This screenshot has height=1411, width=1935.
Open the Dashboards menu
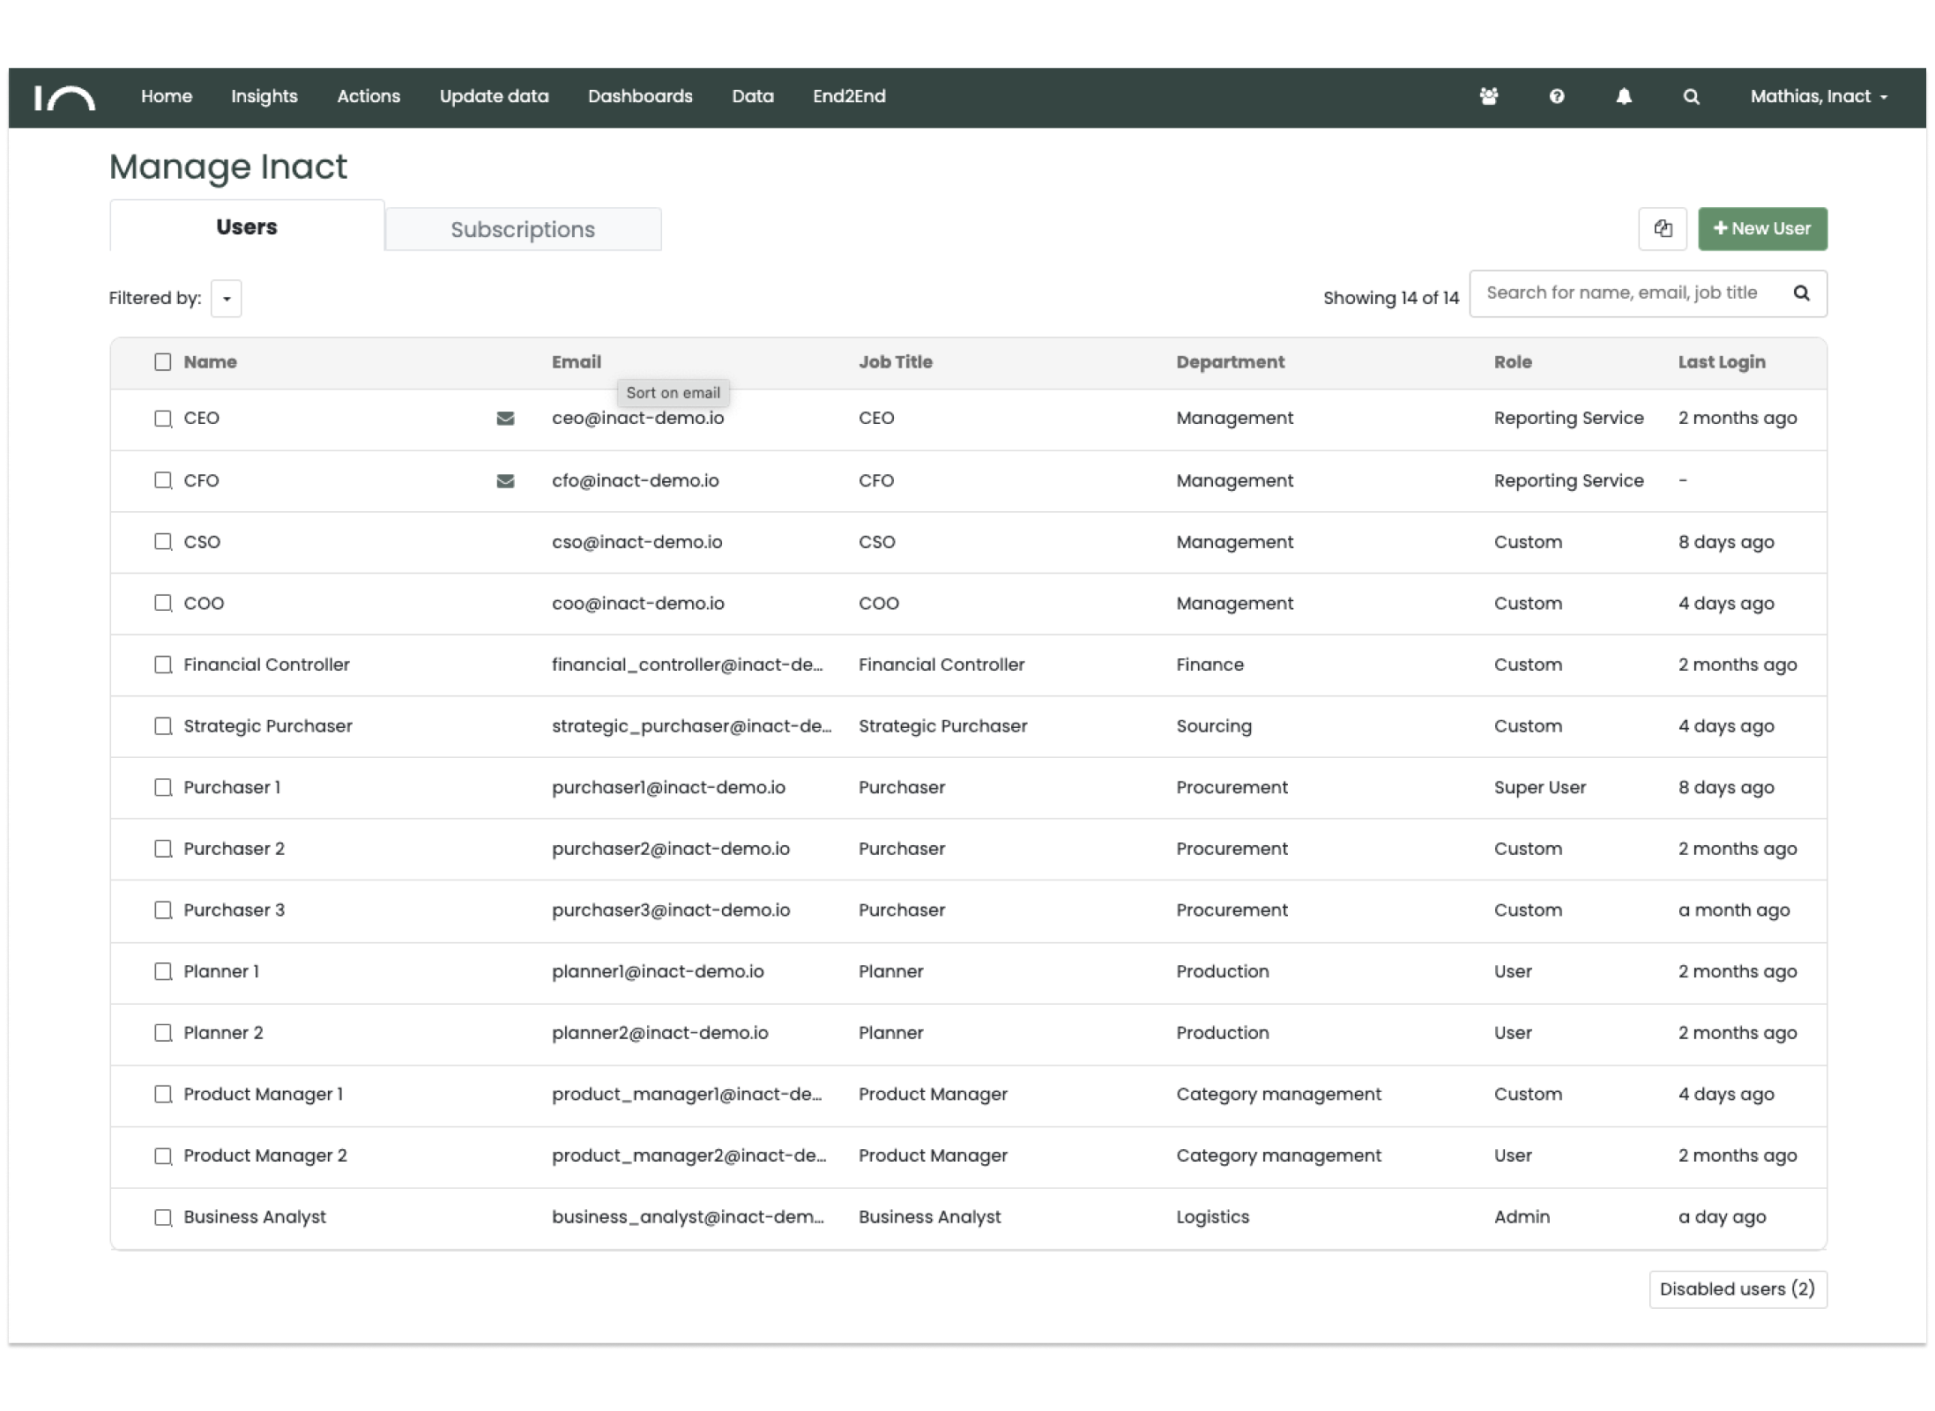point(640,97)
